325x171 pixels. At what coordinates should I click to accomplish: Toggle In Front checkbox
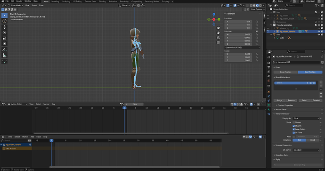click(x=294, y=133)
